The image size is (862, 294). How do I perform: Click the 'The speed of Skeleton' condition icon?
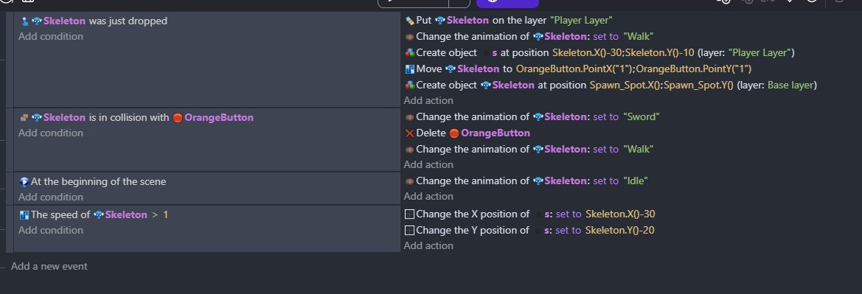click(x=24, y=215)
